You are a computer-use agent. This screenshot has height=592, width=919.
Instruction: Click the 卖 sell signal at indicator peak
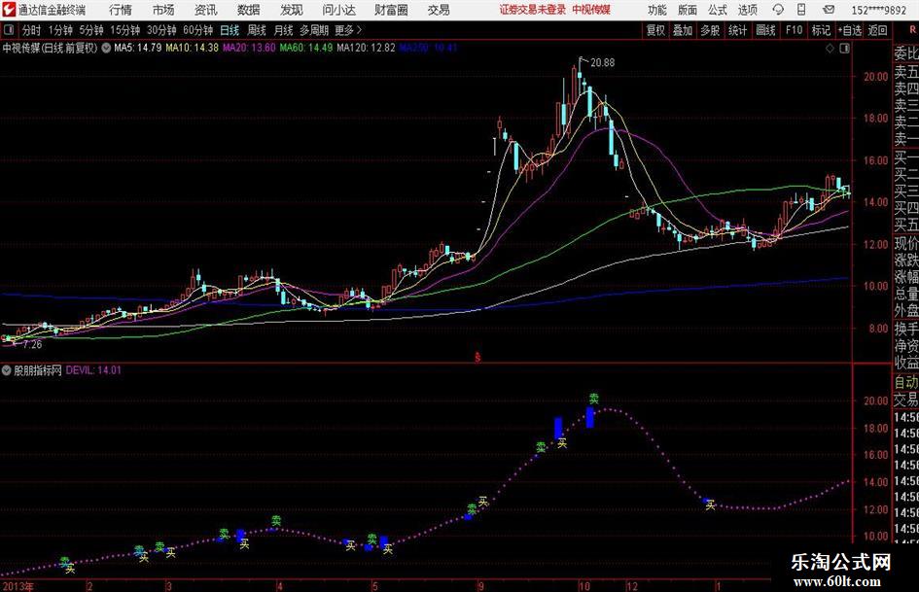click(x=594, y=399)
